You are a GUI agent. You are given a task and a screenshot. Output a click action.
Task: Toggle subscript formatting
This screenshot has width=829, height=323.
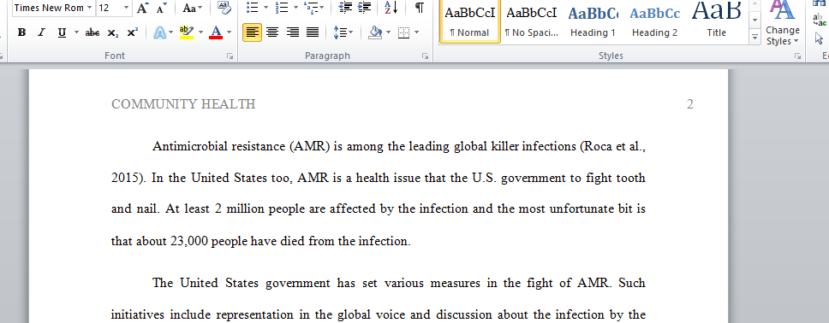coord(112,32)
